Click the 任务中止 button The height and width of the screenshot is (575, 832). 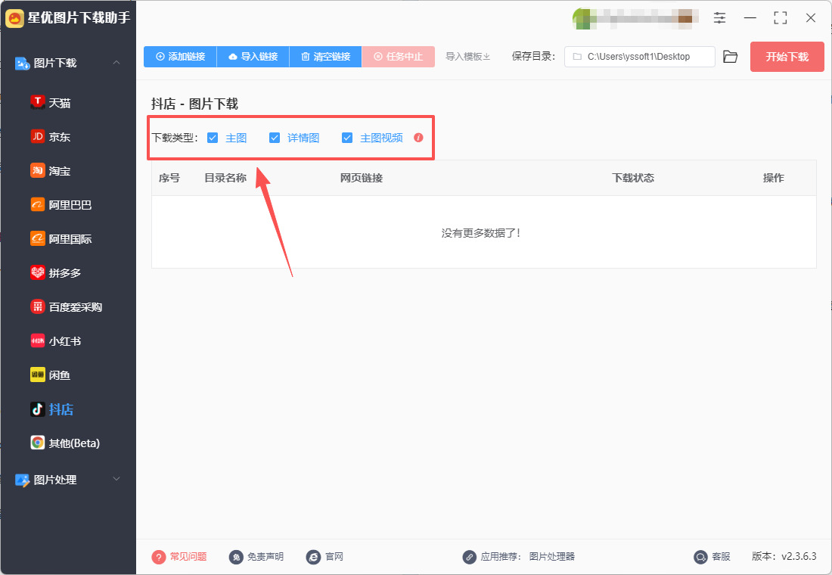[398, 56]
